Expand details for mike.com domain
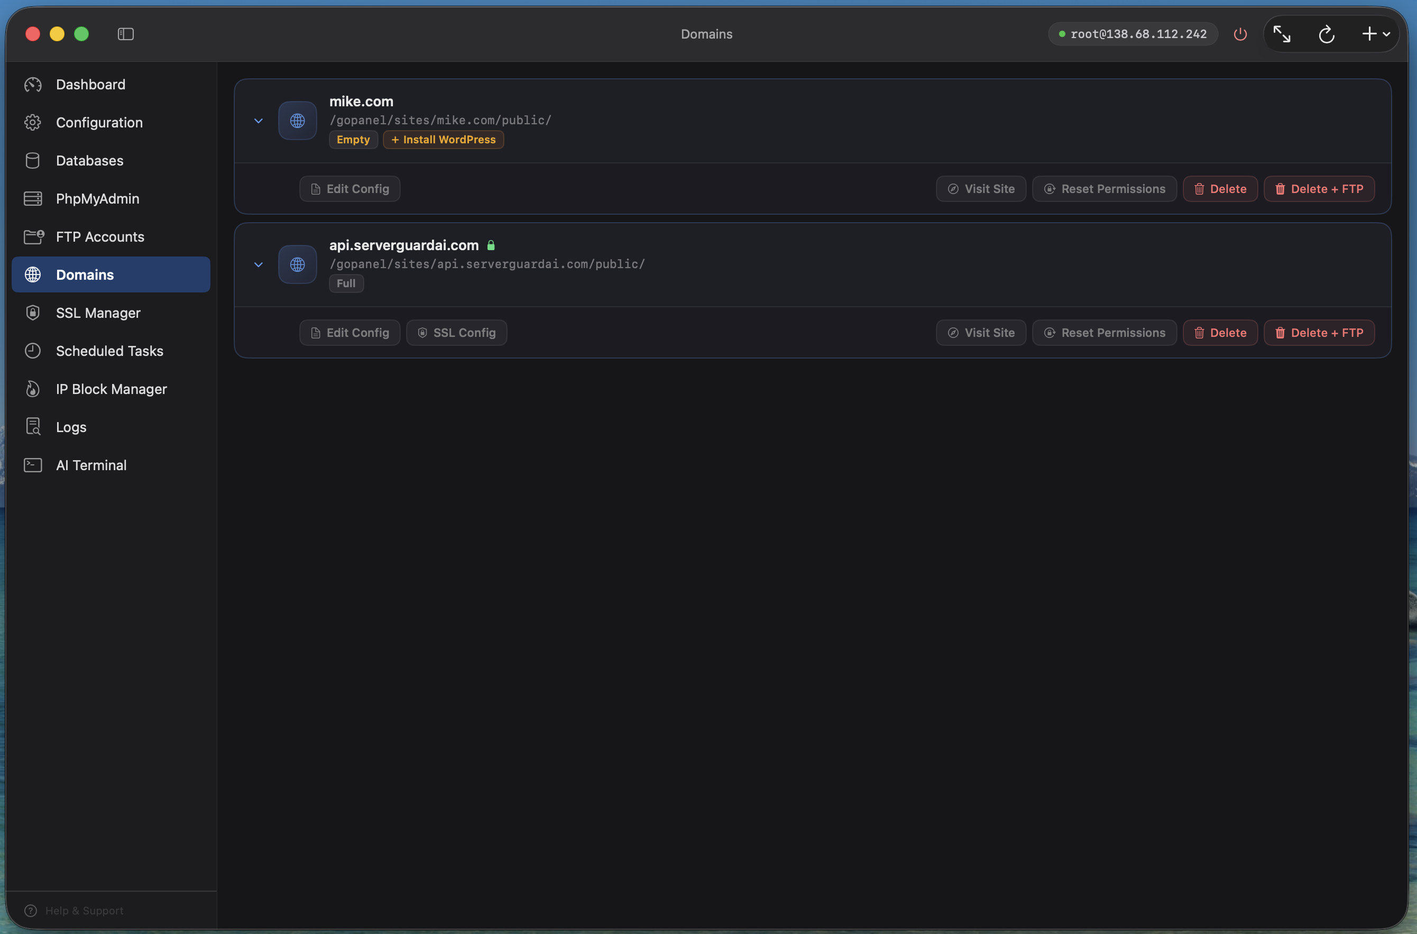This screenshot has width=1417, height=934. point(259,121)
